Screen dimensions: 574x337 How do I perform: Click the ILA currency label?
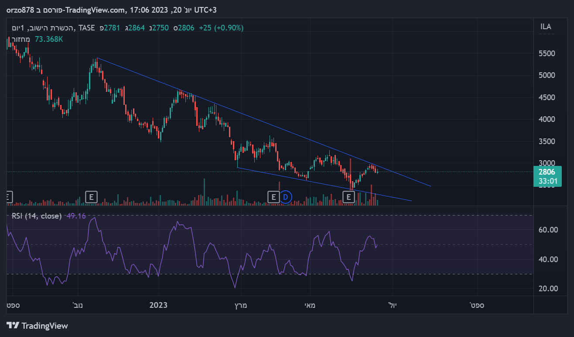coord(546,27)
